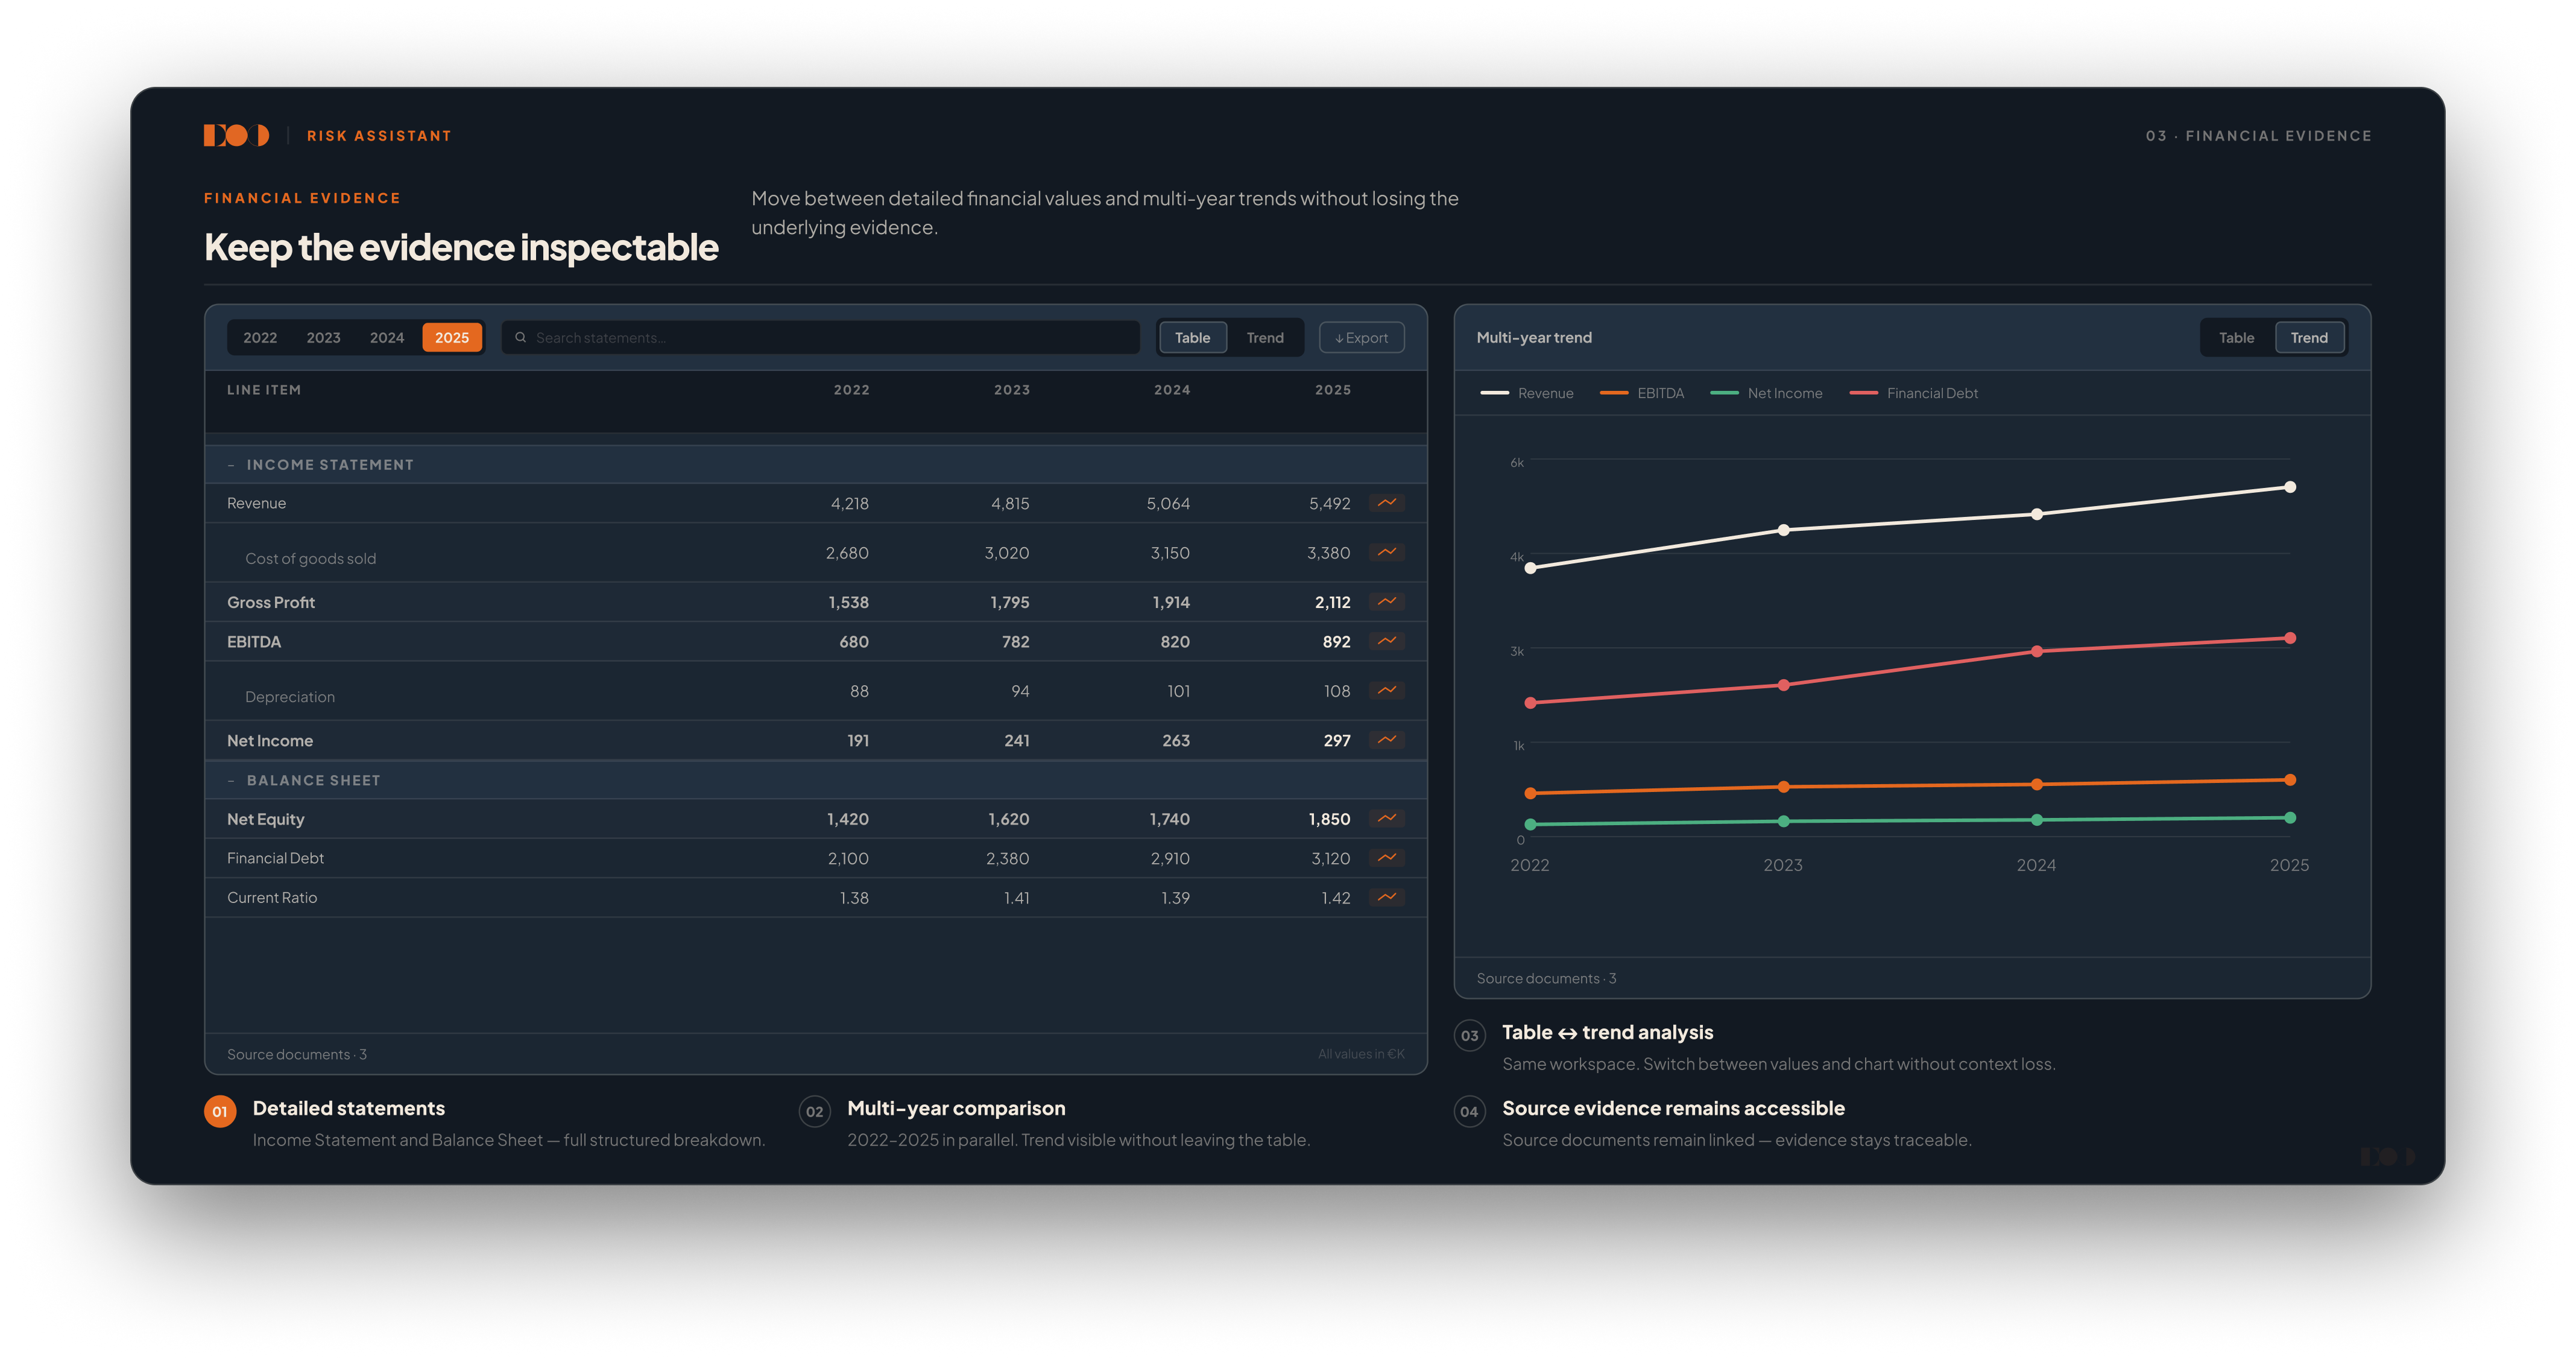Select the Net Equity row label

[x=266, y=819]
